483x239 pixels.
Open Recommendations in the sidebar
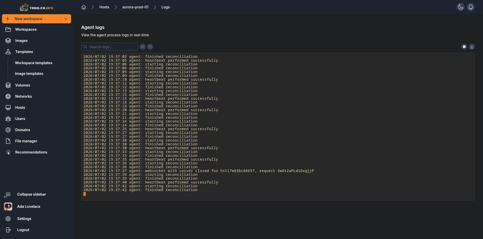point(31,152)
